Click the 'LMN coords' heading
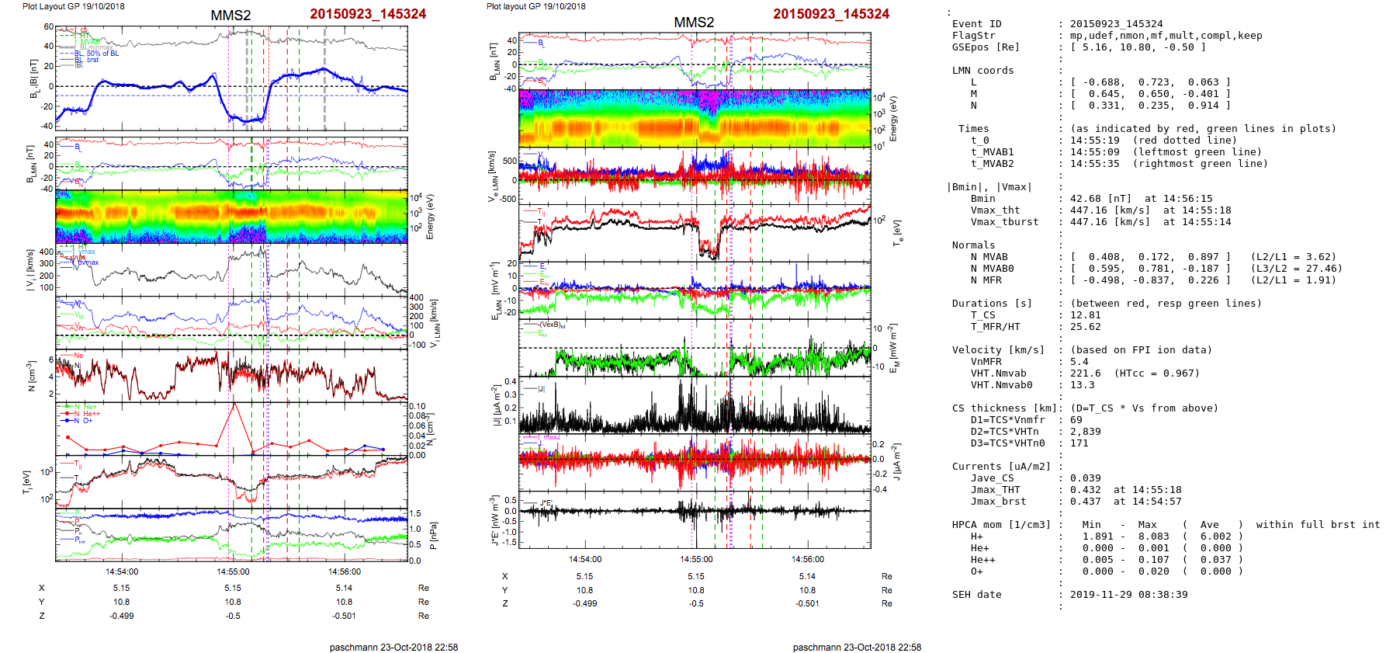The image size is (1400, 653). [983, 71]
